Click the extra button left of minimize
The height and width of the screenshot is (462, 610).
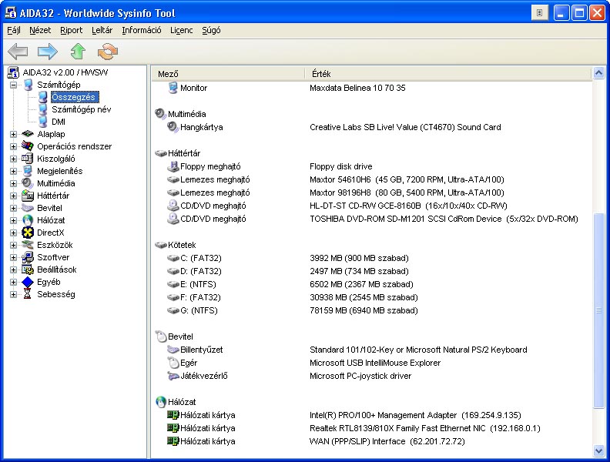[539, 13]
